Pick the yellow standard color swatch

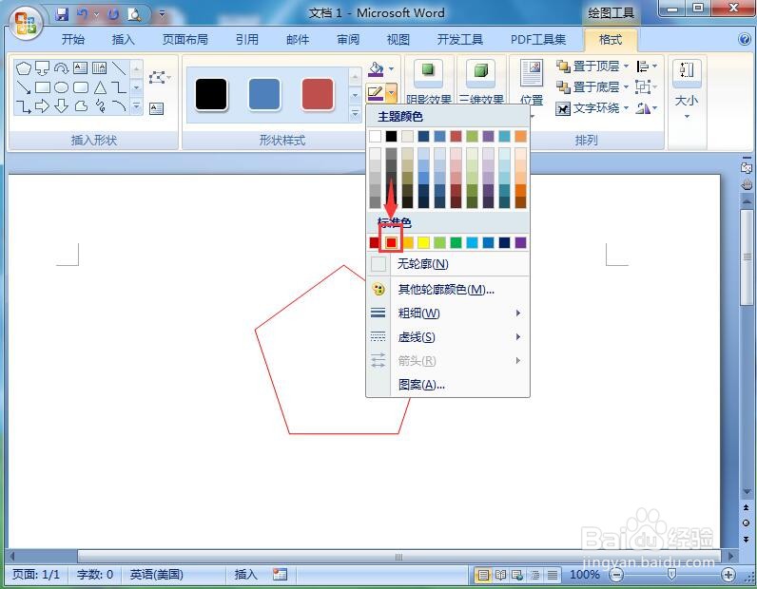[423, 242]
